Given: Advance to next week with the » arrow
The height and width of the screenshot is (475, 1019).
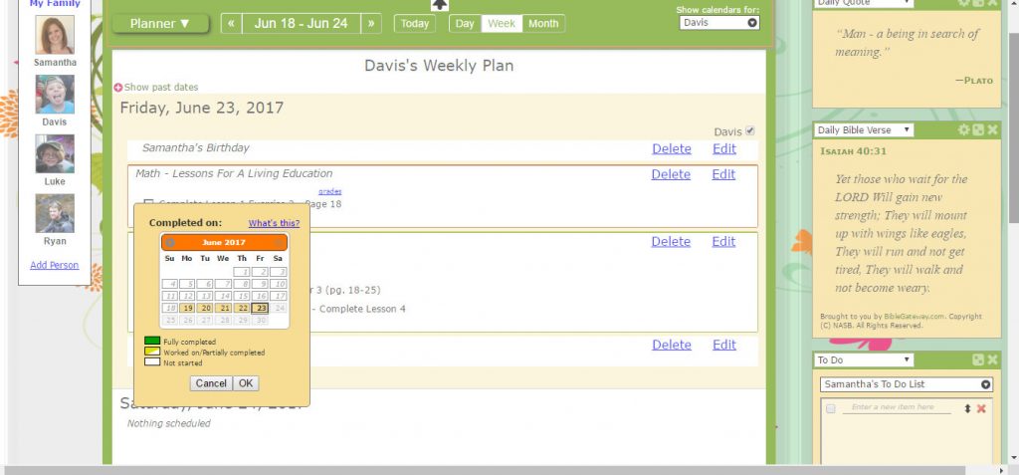Looking at the screenshot, I should point(370,24).
